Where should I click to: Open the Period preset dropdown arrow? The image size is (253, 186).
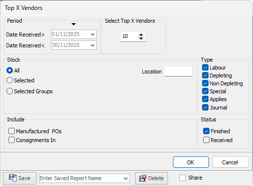click(x=74, y=24)
